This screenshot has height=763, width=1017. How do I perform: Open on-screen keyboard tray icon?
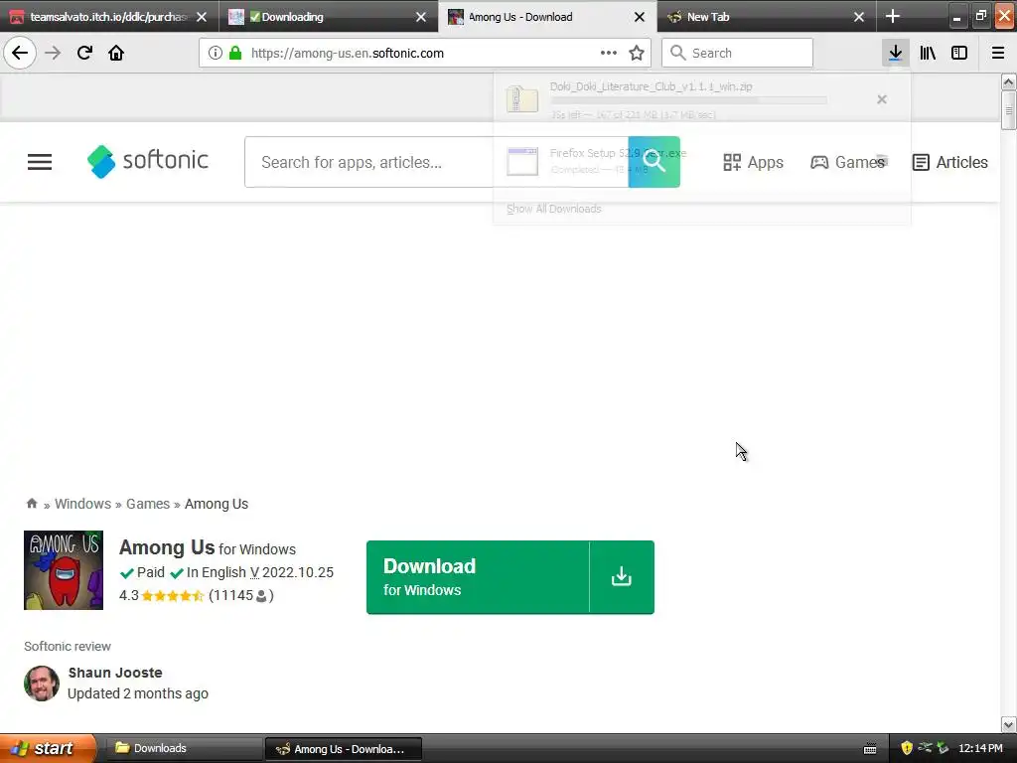pyautogui.click(x=870, y=749)
